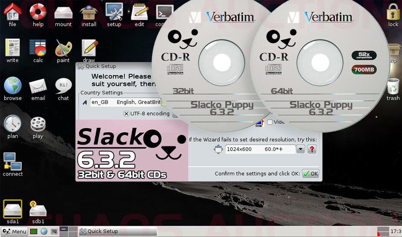Open the file manager desktop icon
The height and width of the screenshot is (237, 402).
12,12
